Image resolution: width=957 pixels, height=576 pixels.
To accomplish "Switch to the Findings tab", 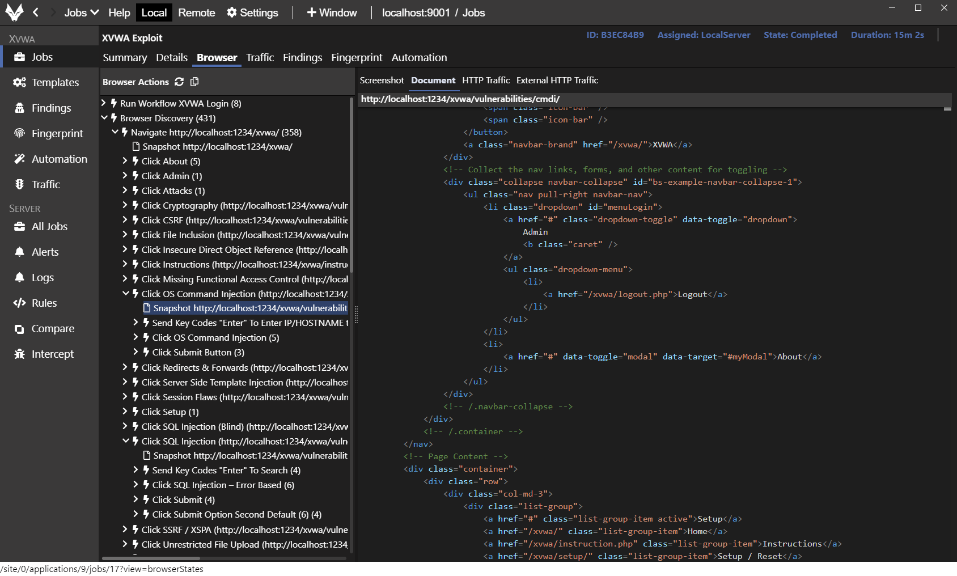I will point(302,57).
